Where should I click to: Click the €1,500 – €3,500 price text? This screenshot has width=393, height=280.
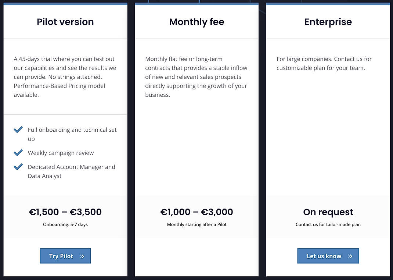click(x=65, y=212)
